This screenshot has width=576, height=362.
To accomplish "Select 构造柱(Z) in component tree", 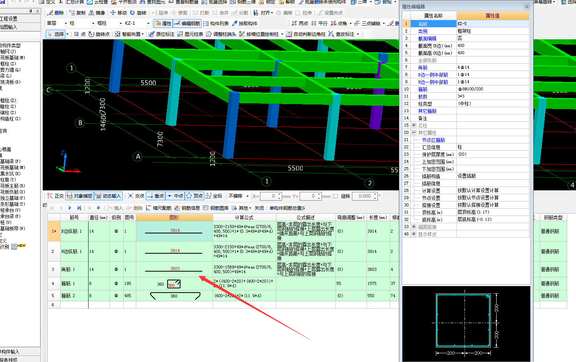I will [10, 119].
